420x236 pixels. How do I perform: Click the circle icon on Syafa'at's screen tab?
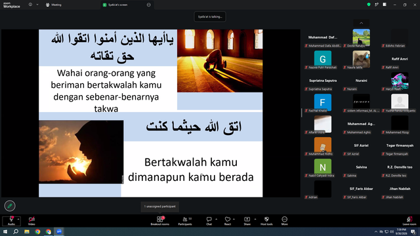pos(149,5)
